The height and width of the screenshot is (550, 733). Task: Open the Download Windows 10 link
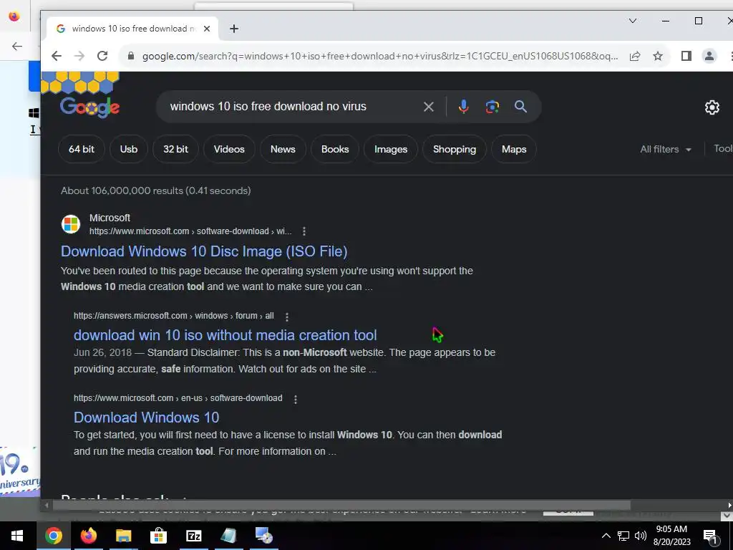146,418
